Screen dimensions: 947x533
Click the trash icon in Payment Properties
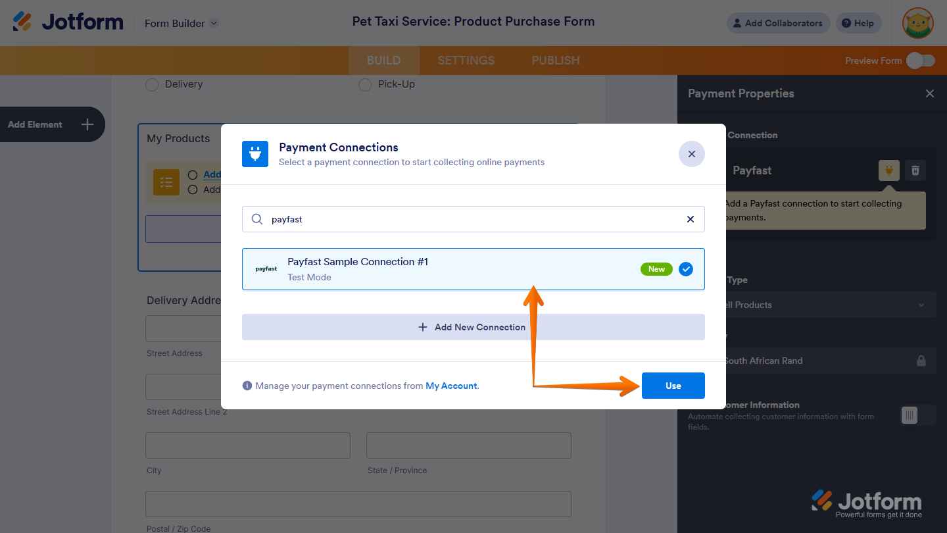click(915, 170)
